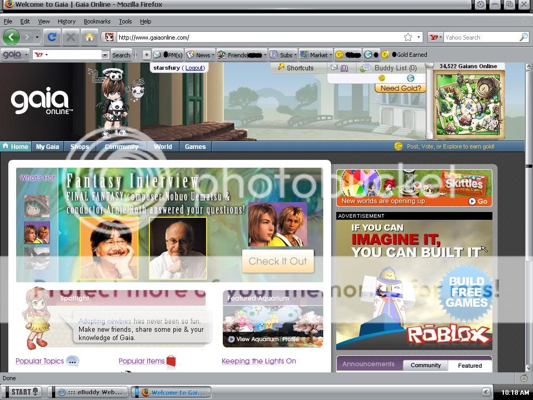
Task: Open the Popular Topics speech bubble icon
Action: point(73,361)
